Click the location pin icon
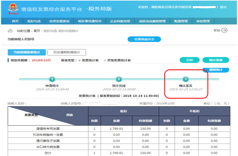Viewport: 238px width, 156px height. pos(10,31)
